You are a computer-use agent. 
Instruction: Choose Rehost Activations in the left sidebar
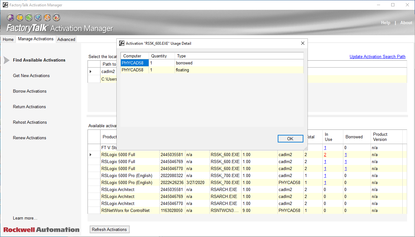tap(30, 122)
